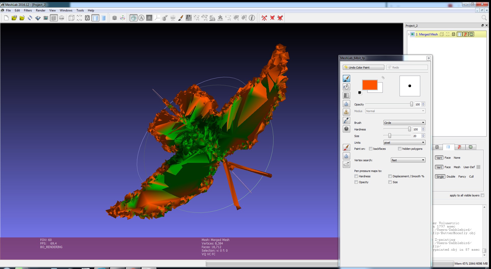Open the Render menu
Image resolution: width=491 pixels, height=269 pixels.
click(40, 10)
